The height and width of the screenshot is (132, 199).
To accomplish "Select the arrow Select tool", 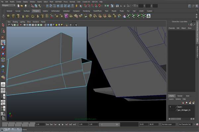I will (x=3, y=25).
